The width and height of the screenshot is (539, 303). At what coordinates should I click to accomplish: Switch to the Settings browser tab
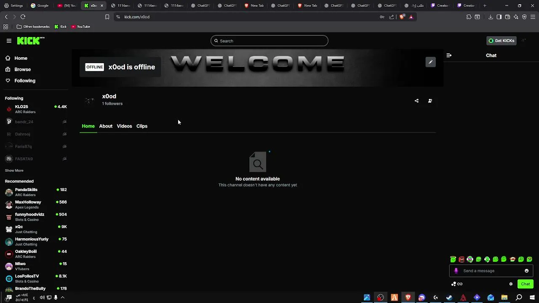(x=13, y=5)
